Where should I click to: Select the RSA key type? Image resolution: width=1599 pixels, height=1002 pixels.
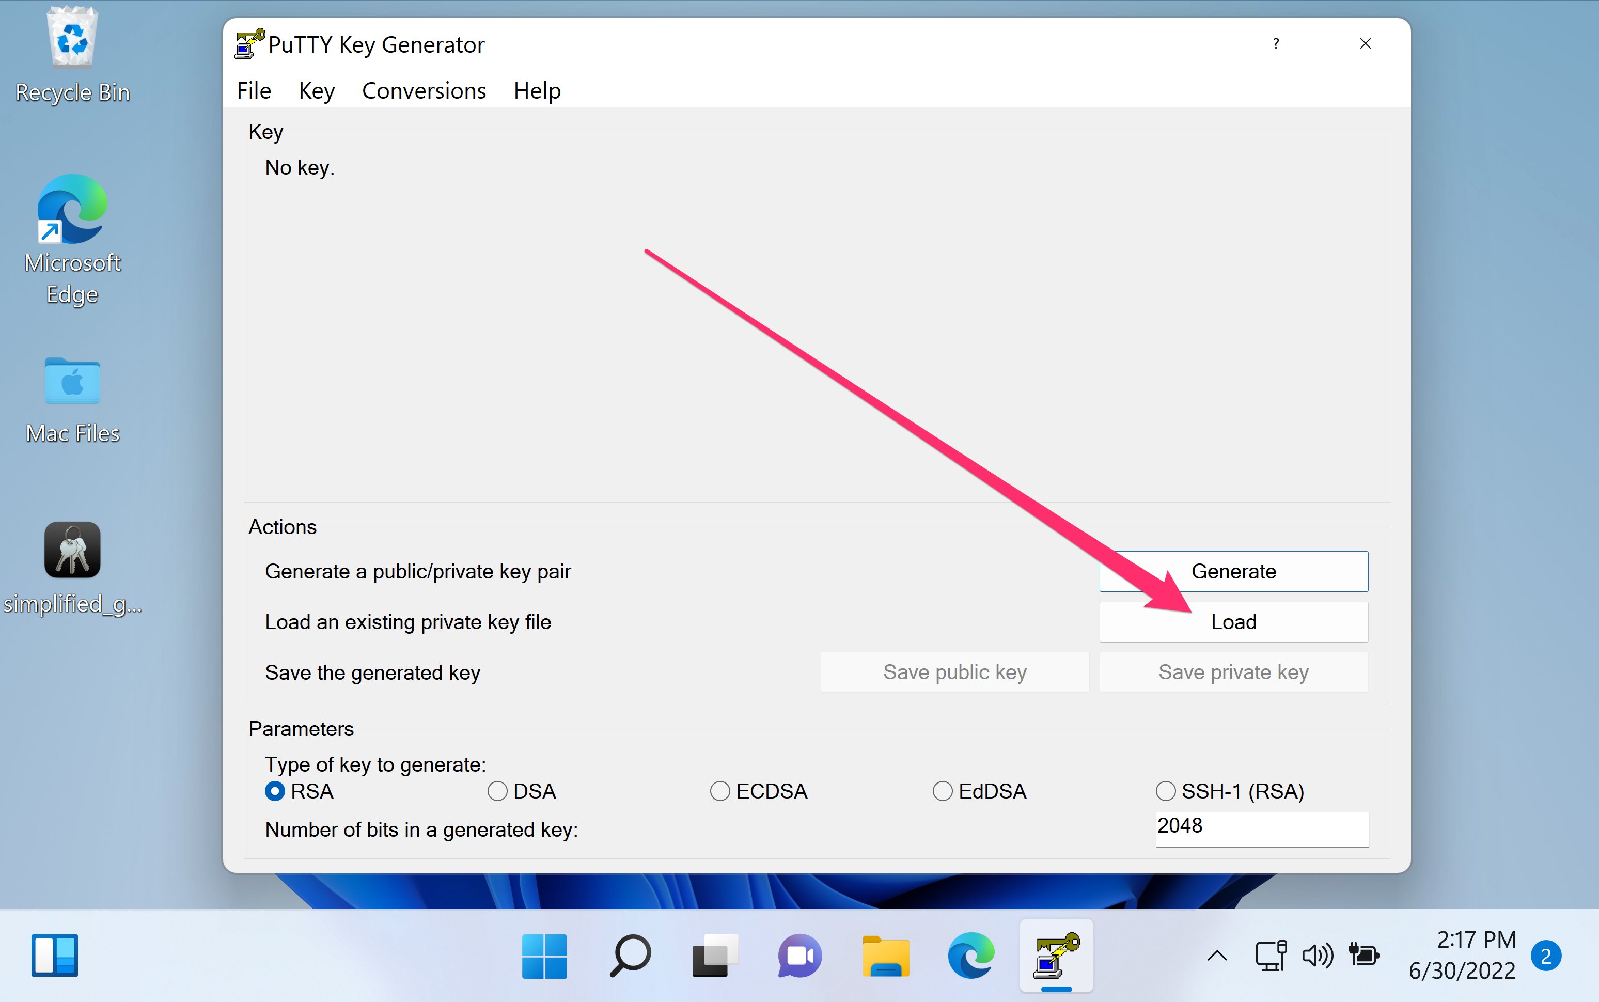tap(300, 791)
